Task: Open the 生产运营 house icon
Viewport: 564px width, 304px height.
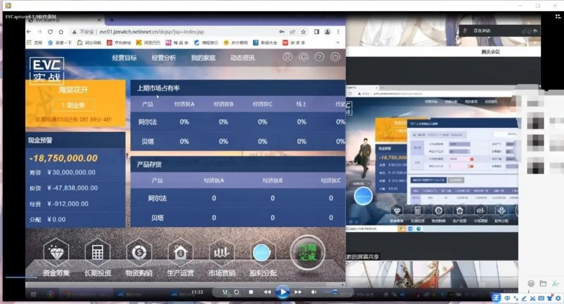Action: [x=180, y=253]
